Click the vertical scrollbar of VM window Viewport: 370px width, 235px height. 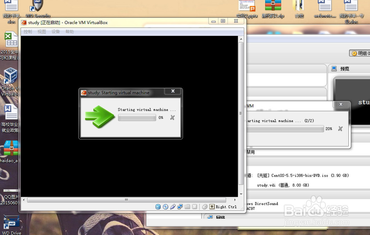click(x=241, y=113)
